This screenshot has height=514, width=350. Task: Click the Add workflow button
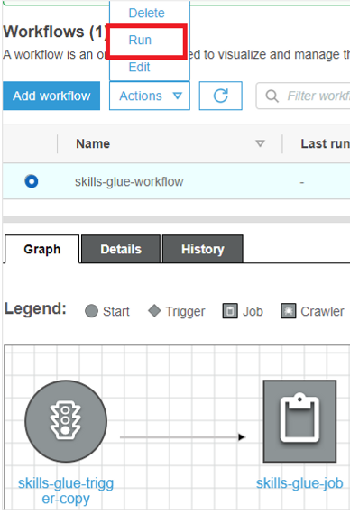coord(51,96)
